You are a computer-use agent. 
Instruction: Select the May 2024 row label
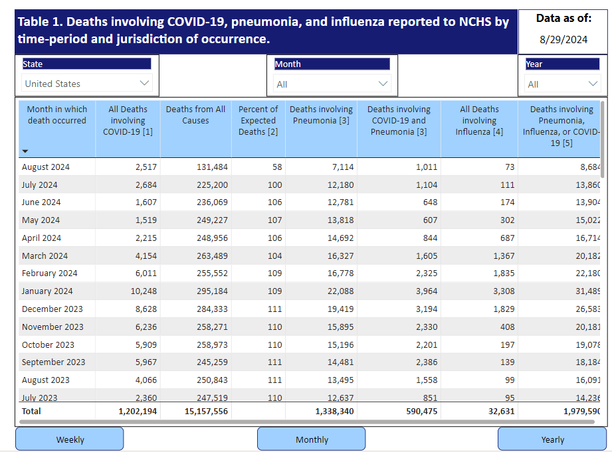coord(41,220)
